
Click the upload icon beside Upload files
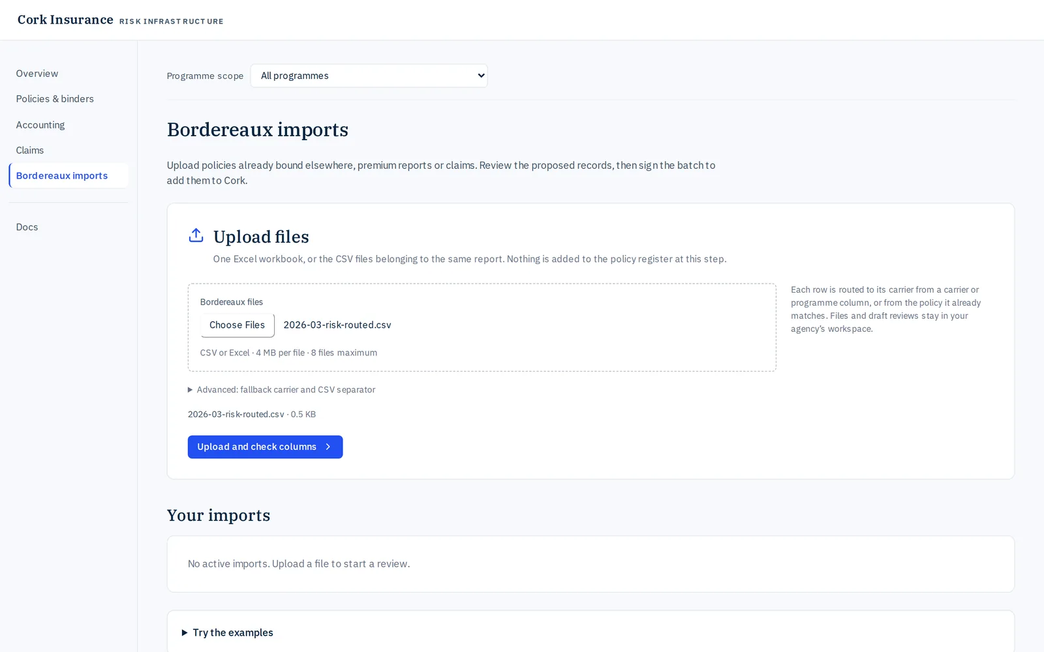pyautogui.click(x=196, y=235)
